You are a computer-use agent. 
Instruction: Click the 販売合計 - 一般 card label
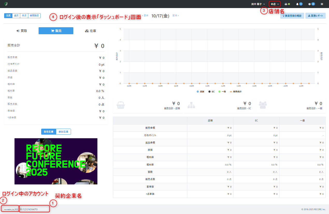(314, 108)
